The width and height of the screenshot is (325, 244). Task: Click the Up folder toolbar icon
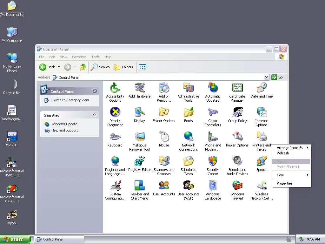[83, 67]
